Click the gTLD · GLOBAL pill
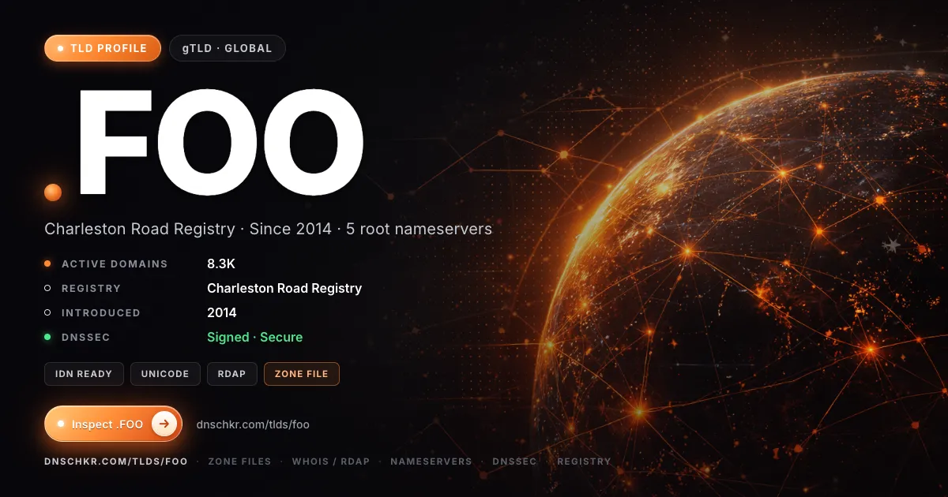The image size is (948, 497). [228, 48]
